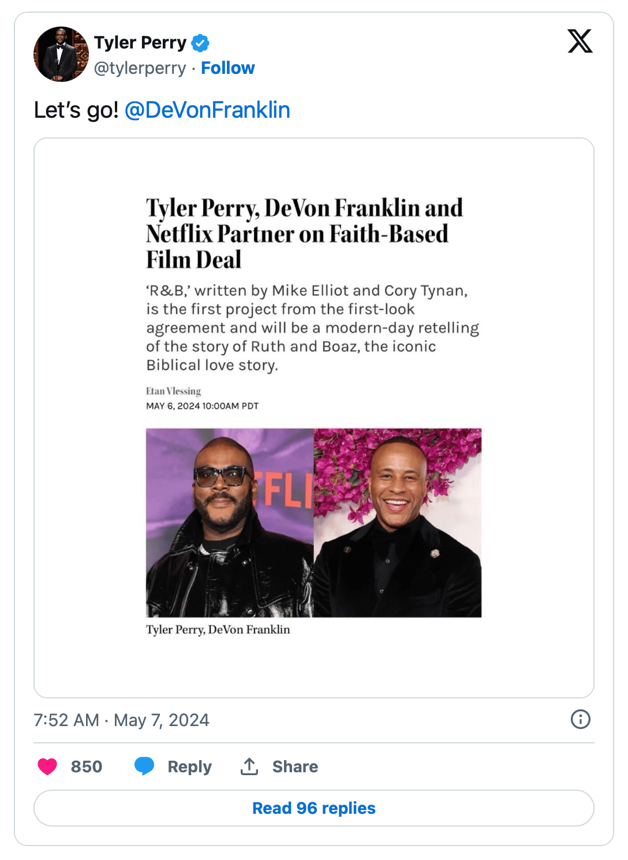This screenshot has width=628, height=860.
Task: Click DeVon Franklin's photo in article
Action: [x=398, y=522]
